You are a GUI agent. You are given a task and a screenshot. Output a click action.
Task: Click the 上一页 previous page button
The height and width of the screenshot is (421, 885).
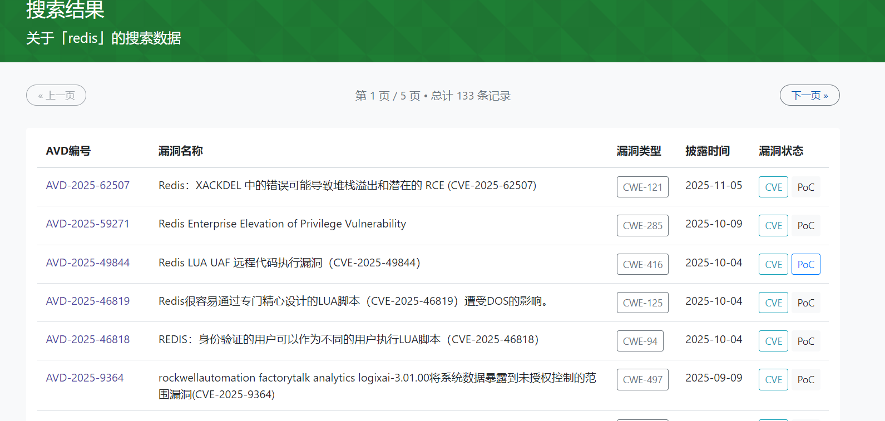point(56,95)
